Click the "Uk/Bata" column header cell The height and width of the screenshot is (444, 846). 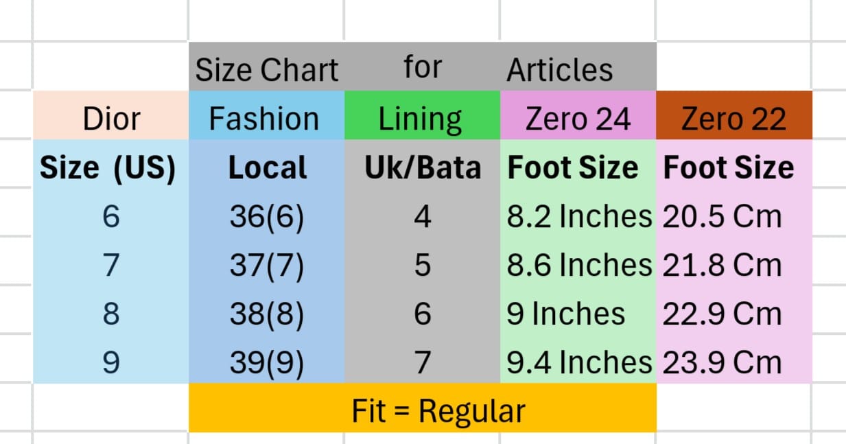coord(423,168)
